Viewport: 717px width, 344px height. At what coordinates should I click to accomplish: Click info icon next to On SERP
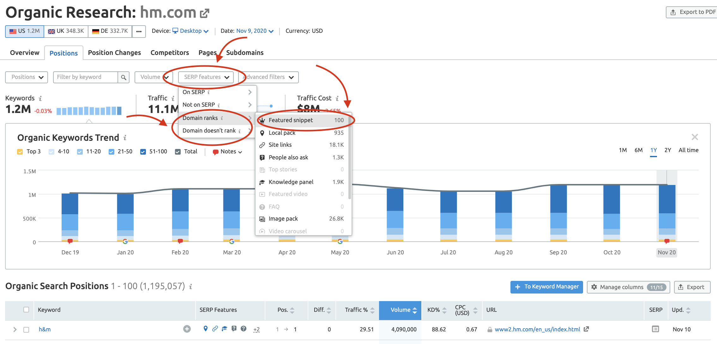(x=208, y=92)
